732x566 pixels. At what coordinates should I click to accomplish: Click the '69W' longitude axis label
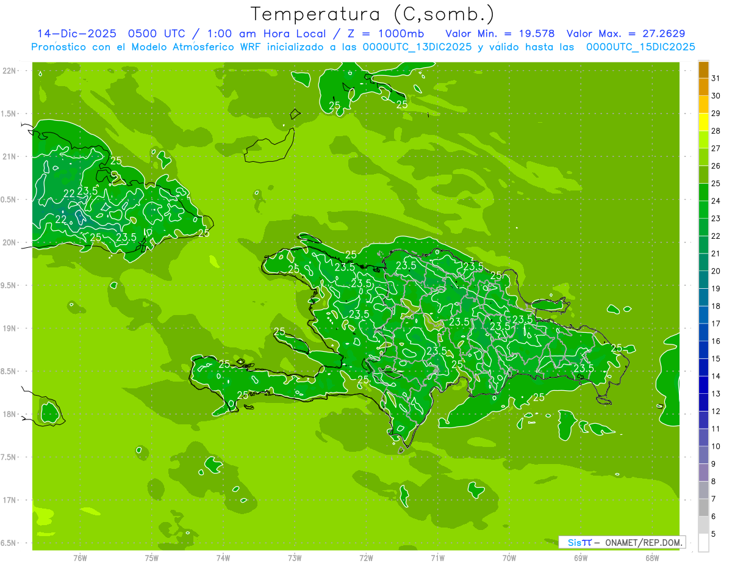[581, 558]
